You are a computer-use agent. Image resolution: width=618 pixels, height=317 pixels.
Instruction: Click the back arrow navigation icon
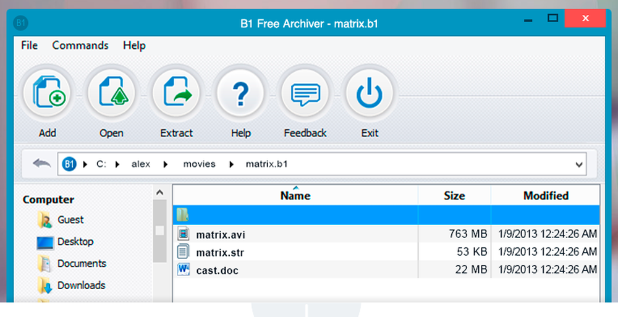pos(42,163)
